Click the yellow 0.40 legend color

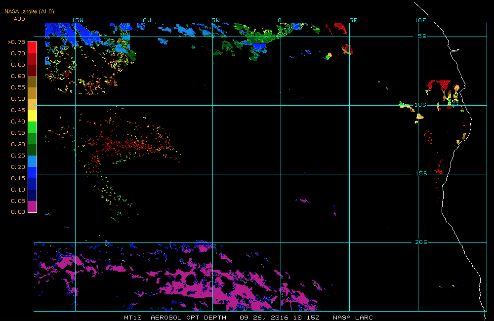click(x=33, y=116)
